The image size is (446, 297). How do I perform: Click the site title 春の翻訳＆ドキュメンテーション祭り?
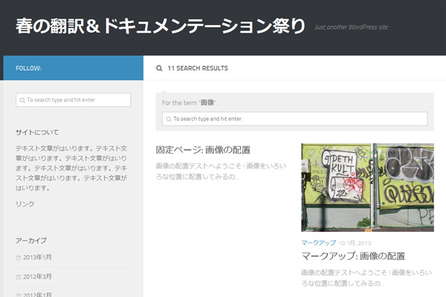tap(161, 26)
